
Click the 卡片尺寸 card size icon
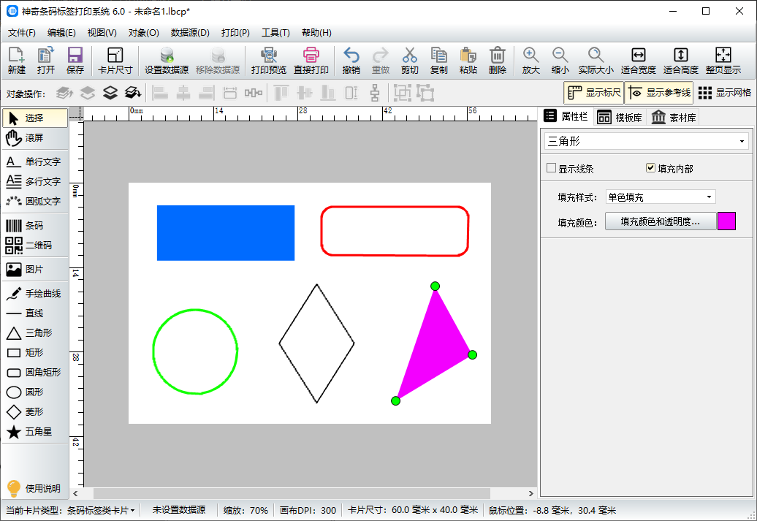click(115, 61)
